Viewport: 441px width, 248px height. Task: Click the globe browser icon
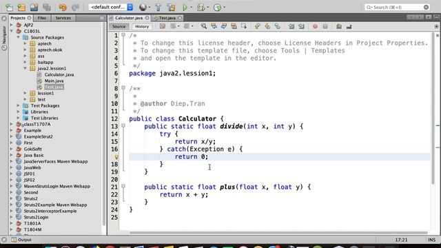pyautogui.click(x=143, y=8)
